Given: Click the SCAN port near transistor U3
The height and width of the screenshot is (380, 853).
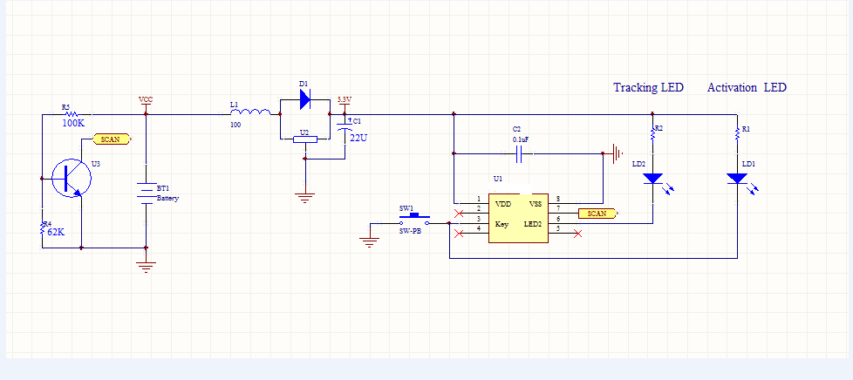Looking at the screenshot, I should click(x=112, y=139).
